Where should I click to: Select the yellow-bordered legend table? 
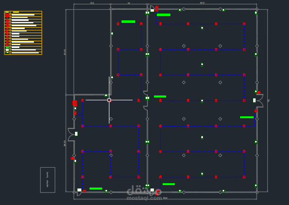(x=23, y=33)
